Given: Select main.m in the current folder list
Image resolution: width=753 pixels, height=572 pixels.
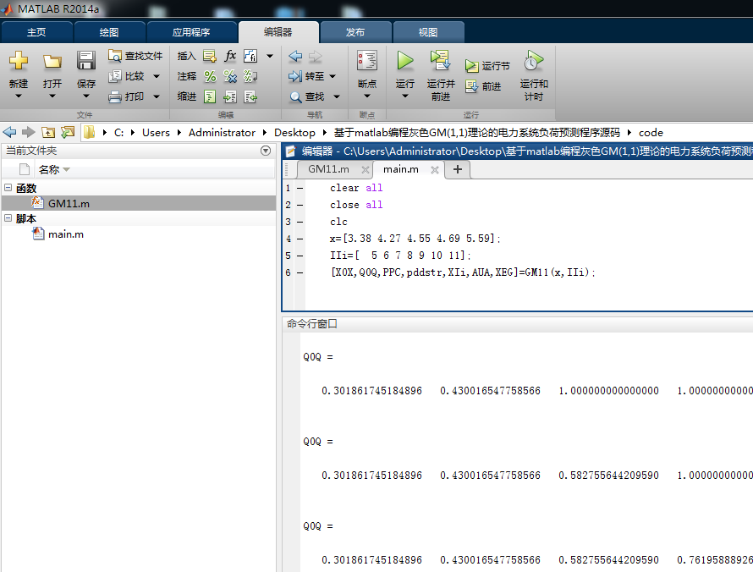Looking at the screenshot, I should tap(139, 234).
